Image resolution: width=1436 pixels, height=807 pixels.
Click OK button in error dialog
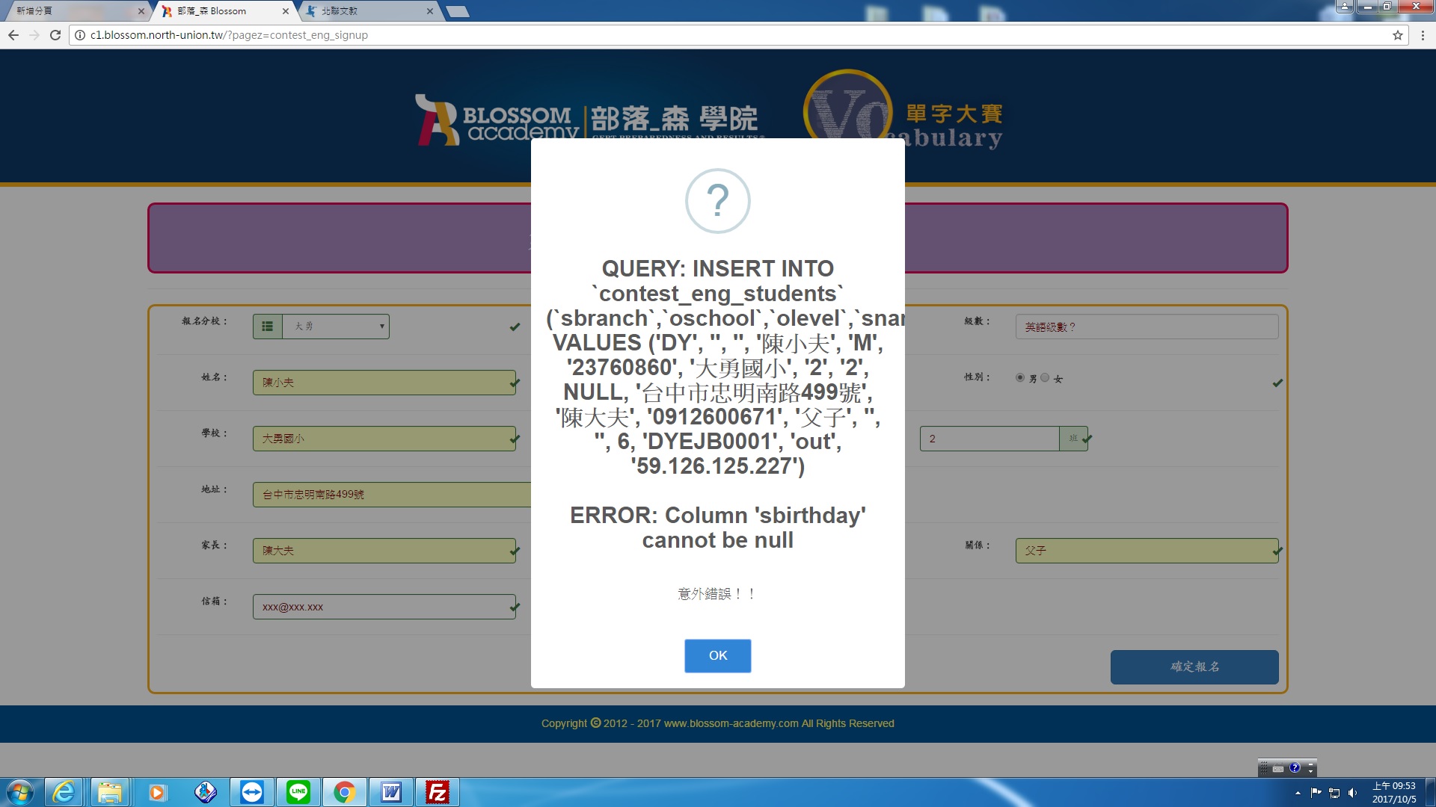(717, 655)
